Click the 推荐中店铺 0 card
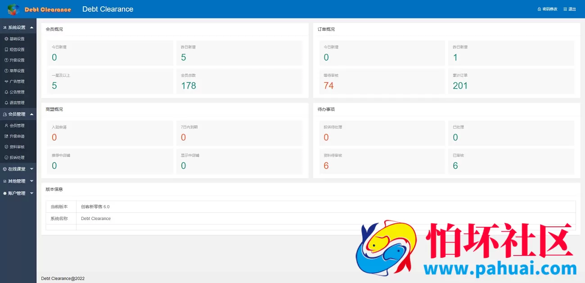 click(x=110, y=162)
